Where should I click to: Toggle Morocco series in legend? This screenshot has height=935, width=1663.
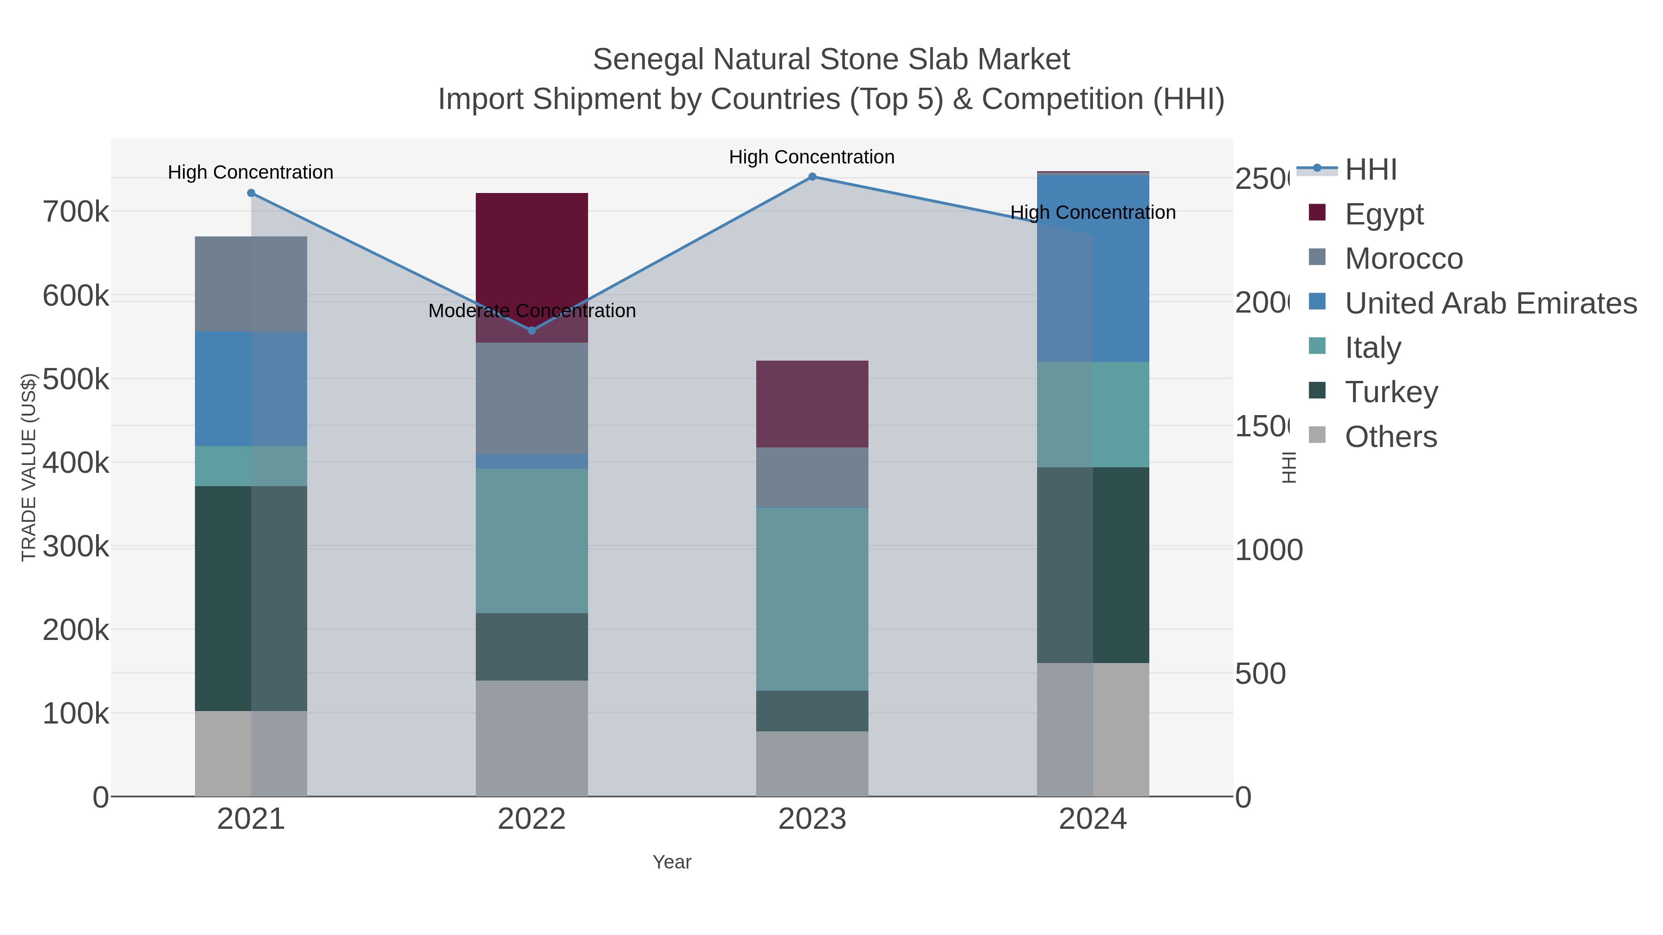click(1385, 259)
